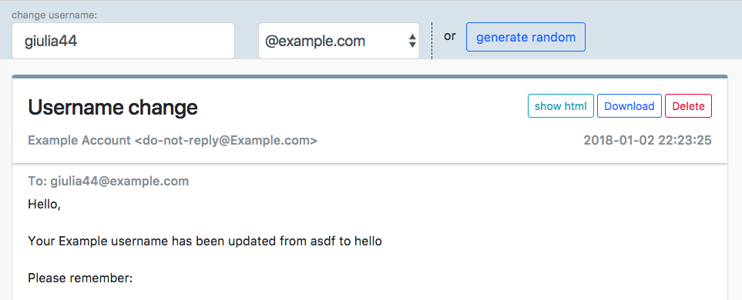
Task: Show the email's HTML source
Action: 561,106
